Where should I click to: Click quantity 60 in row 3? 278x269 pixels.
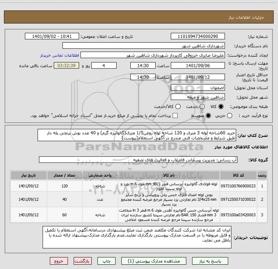[65, 215]
